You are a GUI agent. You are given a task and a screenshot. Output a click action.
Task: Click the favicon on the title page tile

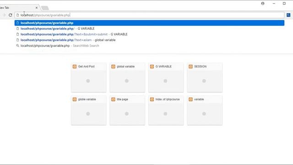point(113,99)
